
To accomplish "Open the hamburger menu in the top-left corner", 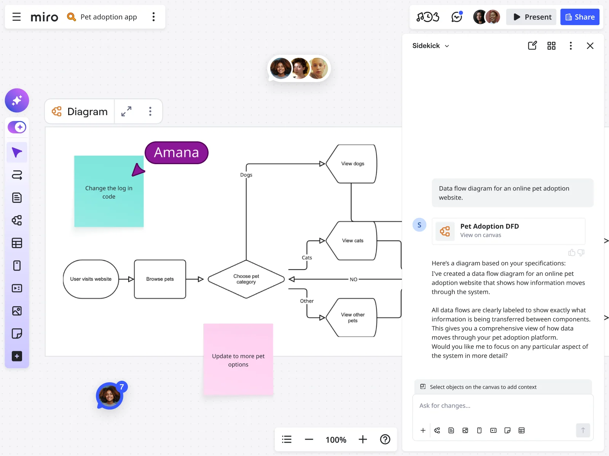I will tap(16, 17).
